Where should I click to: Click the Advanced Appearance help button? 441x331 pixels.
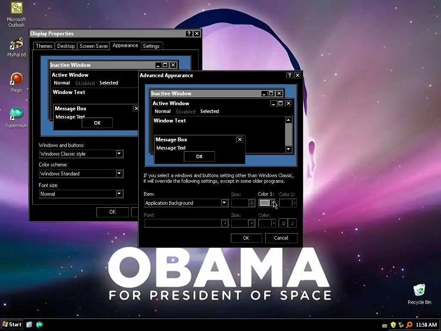click(290, 75)
